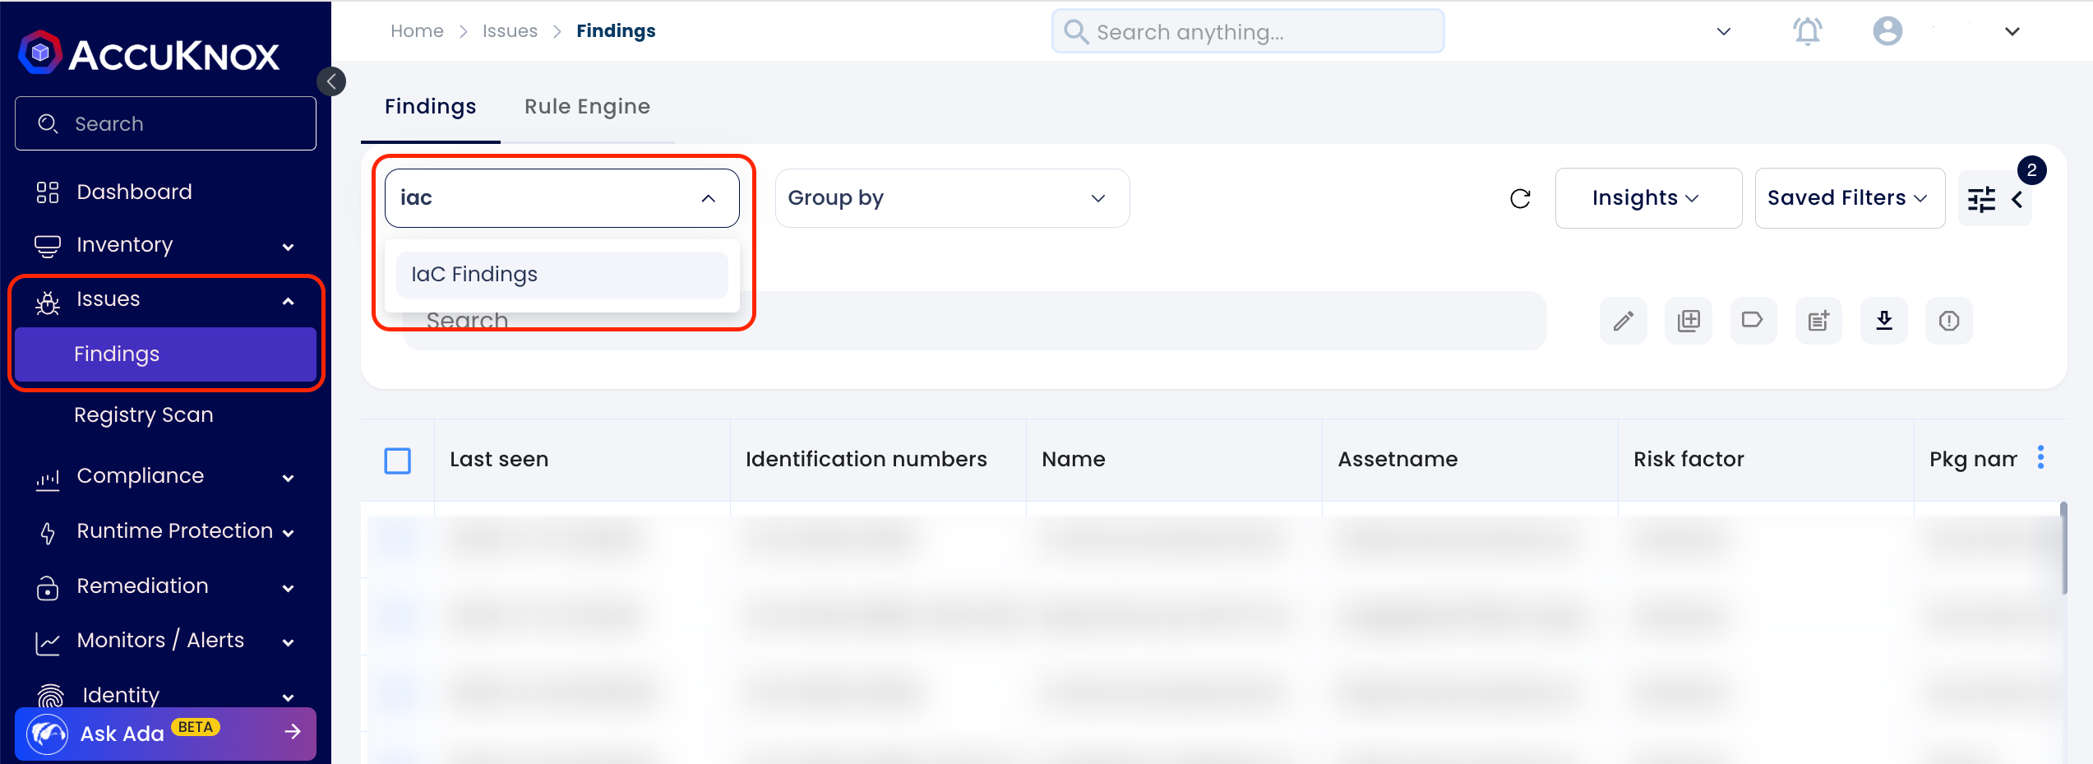Select Findings in the sidebar
Screen dimensions: 2093x764
pos(165,354)
